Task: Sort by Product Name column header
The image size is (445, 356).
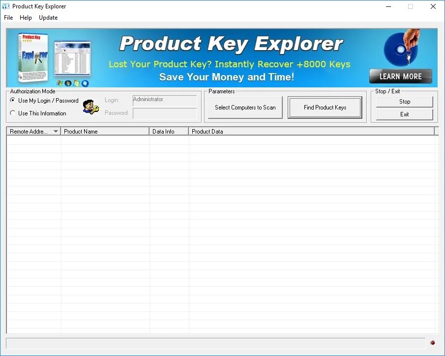Action: (x=105, y=132)
